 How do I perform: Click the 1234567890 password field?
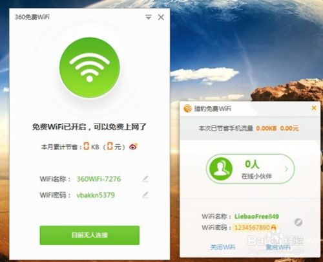[x=255, y=228]
